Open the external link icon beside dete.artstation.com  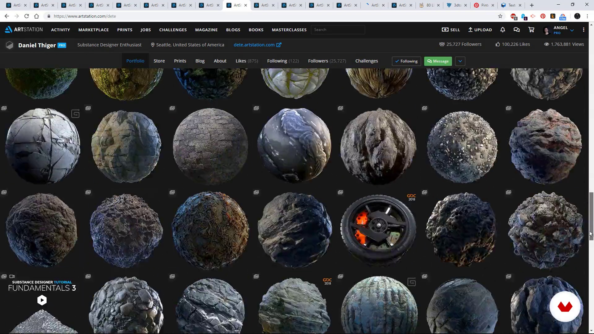click(x=279, y=45)
